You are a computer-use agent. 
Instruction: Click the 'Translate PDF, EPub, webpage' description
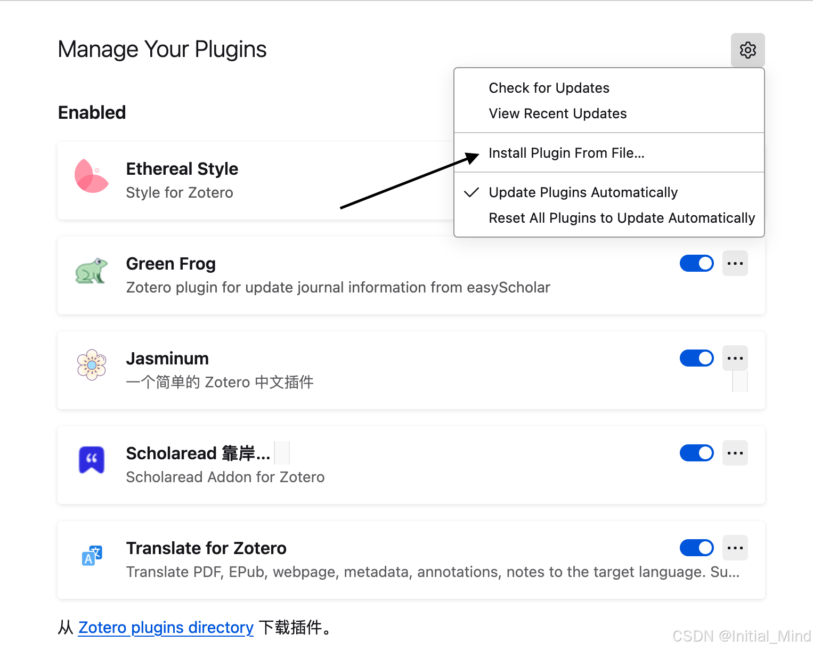433,572
